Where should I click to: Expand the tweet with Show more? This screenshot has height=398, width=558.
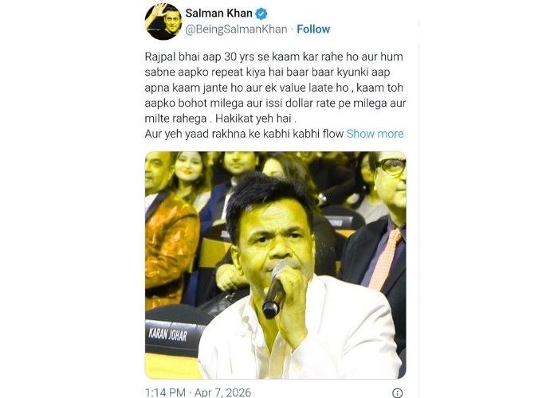point(375,134)
